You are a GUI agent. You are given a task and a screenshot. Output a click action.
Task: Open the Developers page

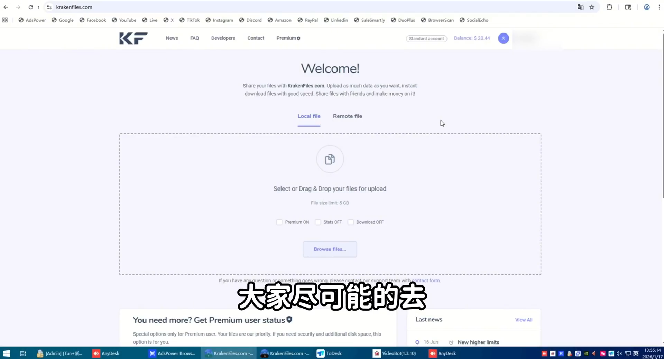(223, 38)
